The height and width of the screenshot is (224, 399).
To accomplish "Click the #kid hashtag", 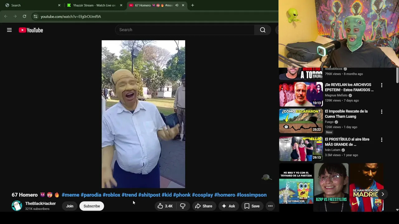I will click(167, 195).
